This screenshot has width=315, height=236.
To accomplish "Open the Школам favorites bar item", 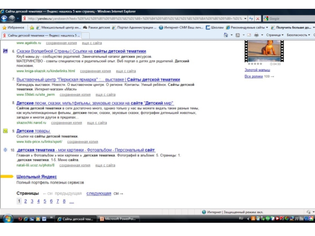I will point(215,28).
